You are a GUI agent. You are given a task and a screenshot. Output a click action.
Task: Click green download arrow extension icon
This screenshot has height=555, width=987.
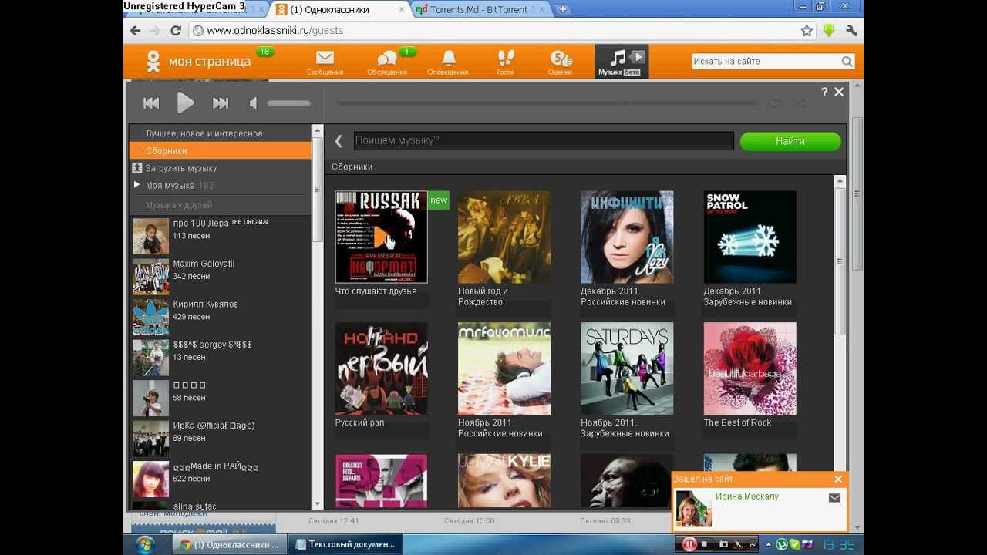coord(829,31)
